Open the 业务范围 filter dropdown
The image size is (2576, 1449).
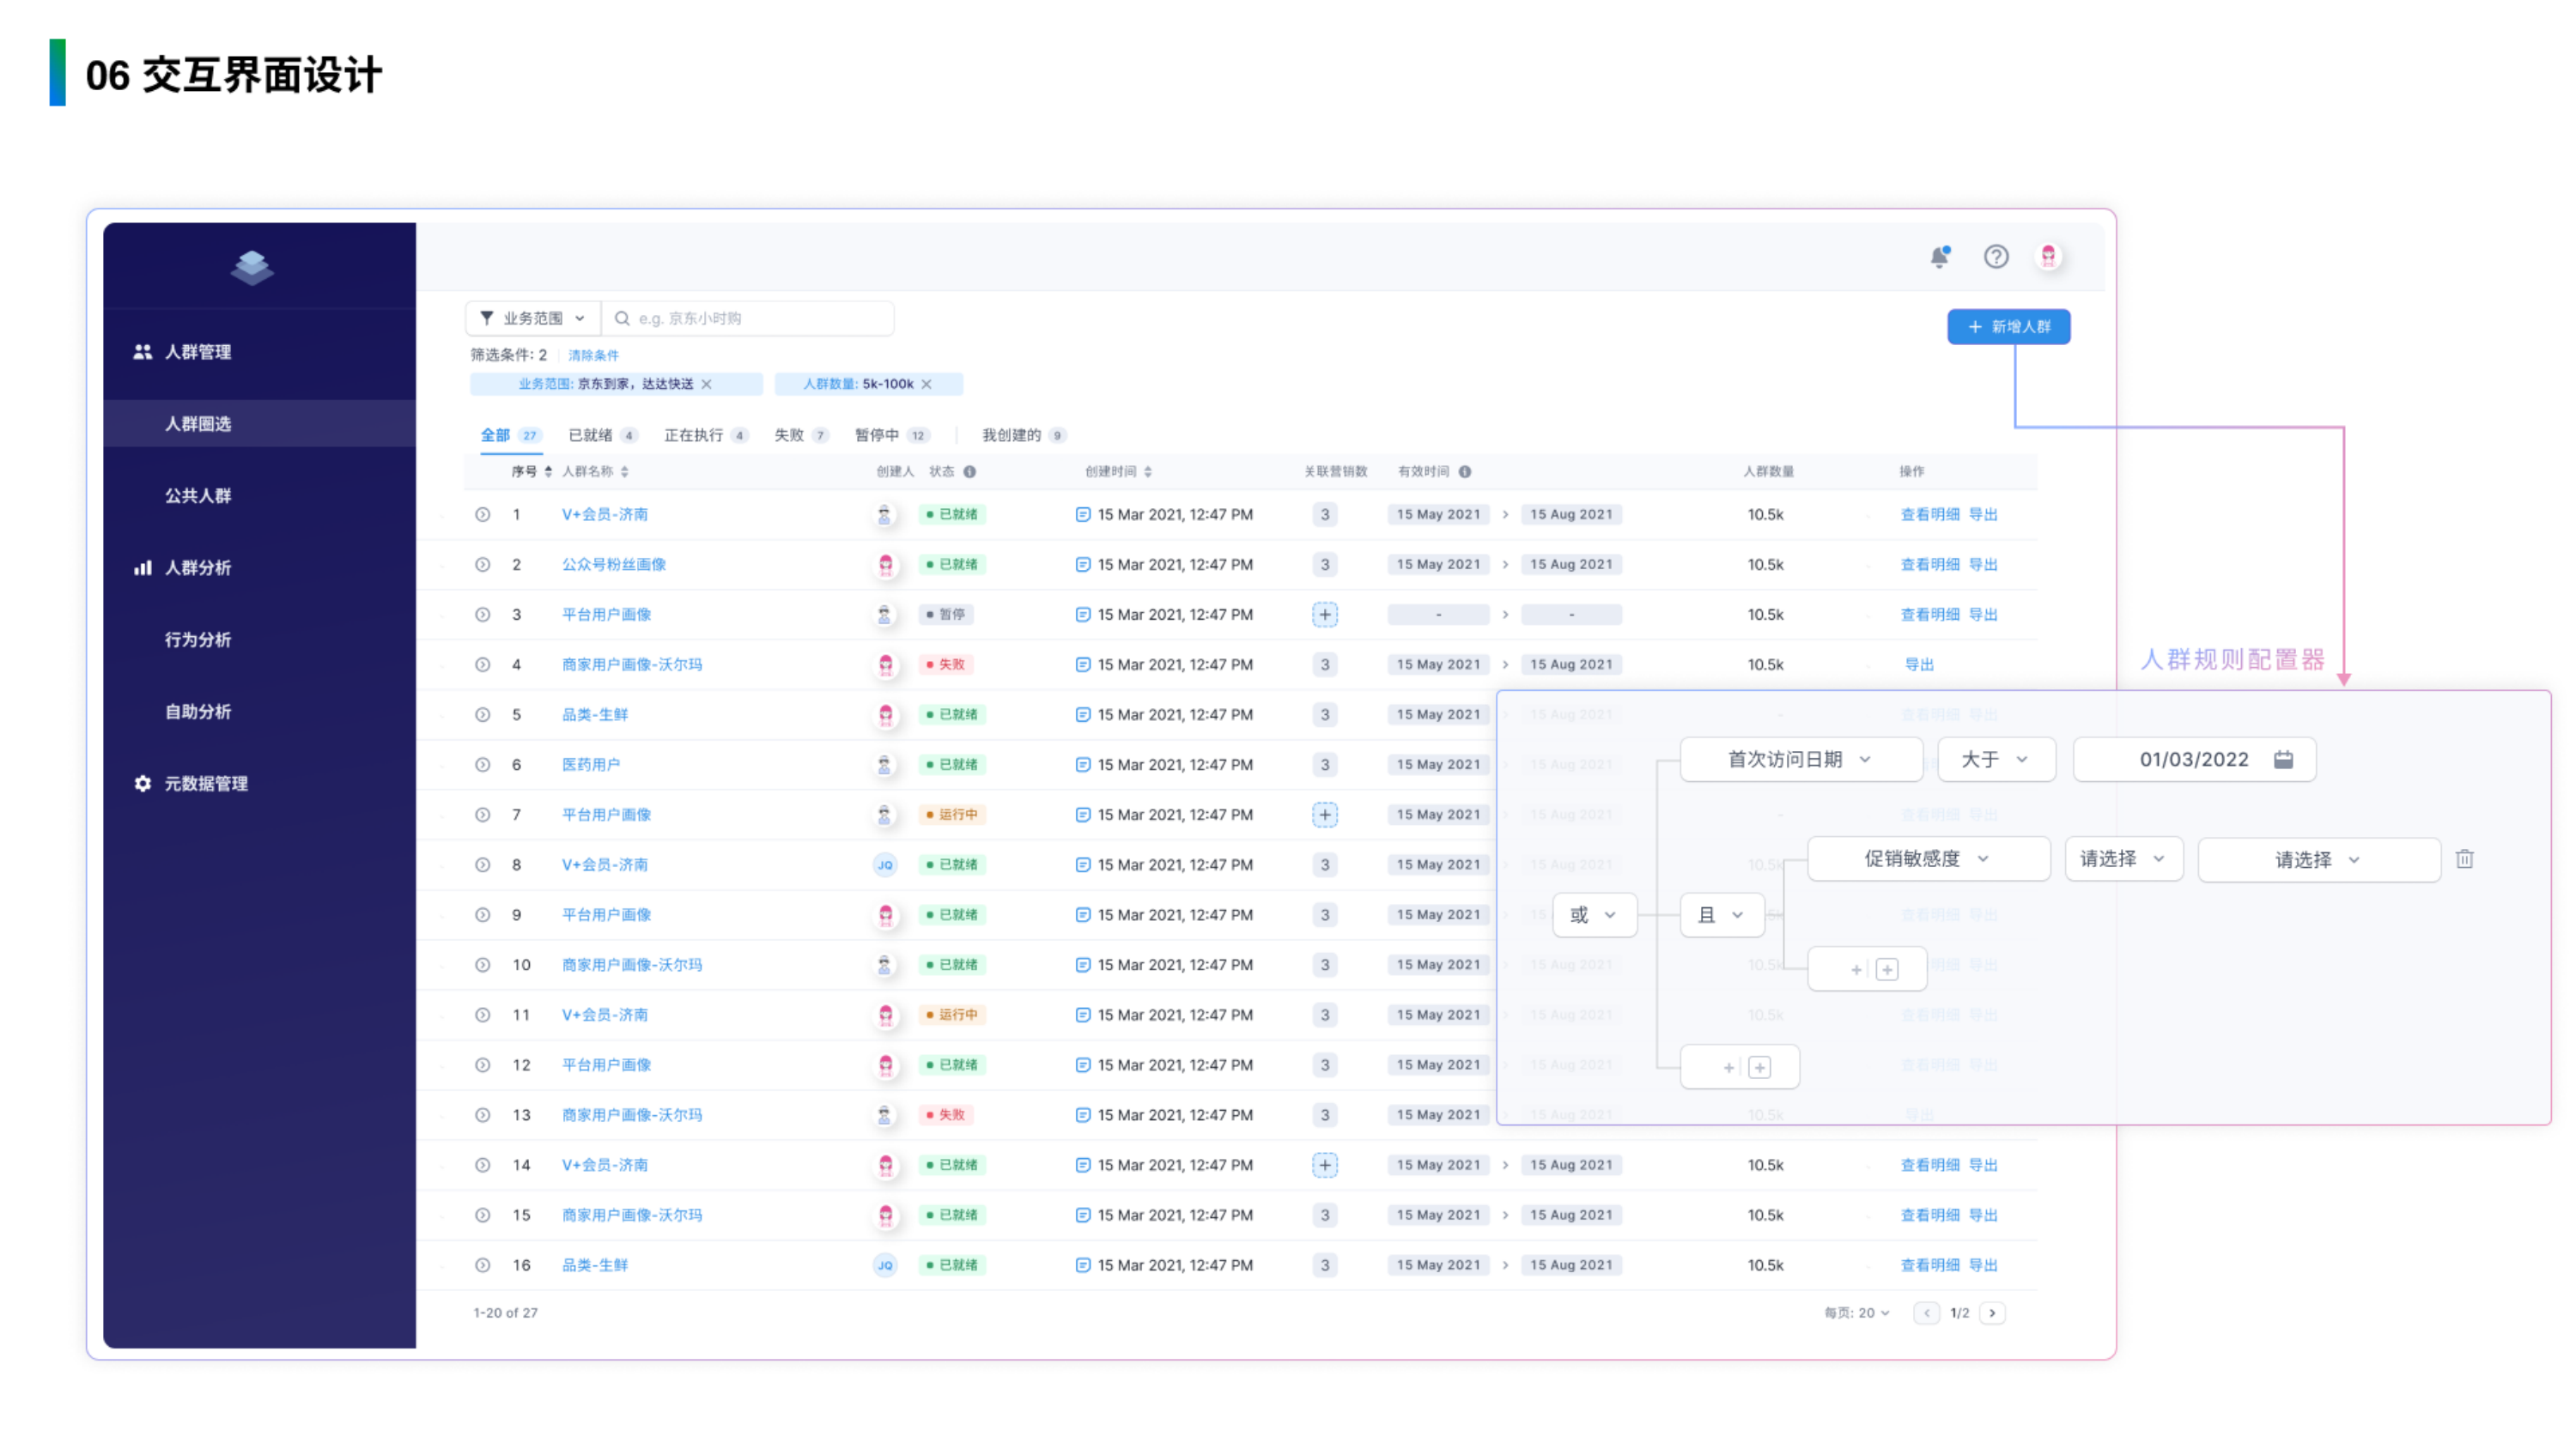coord(533,318)
